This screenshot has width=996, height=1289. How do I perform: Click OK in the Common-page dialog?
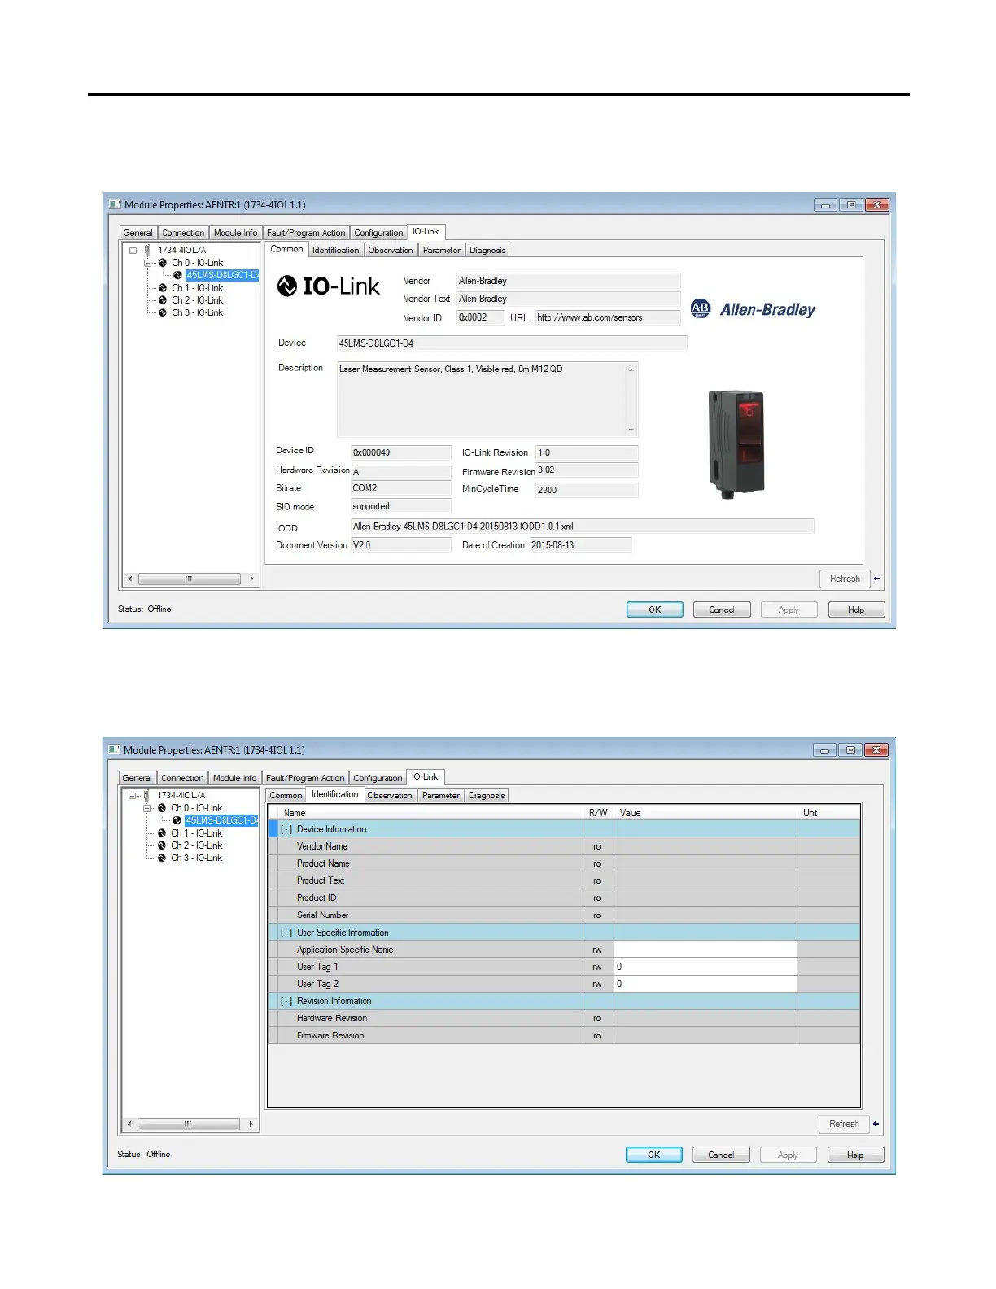655,610
